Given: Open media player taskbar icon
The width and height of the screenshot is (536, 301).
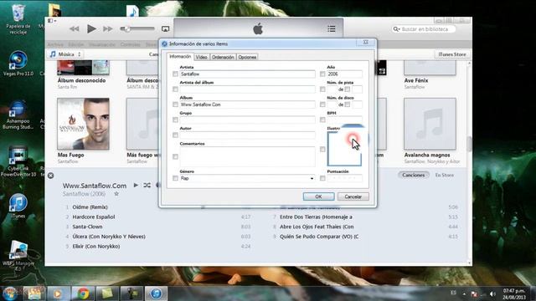Looking at the screenshot, I should (58, 293).
